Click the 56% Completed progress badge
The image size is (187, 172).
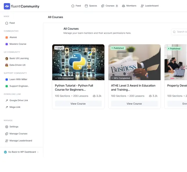pyautogui.click(x=121, y=78)
